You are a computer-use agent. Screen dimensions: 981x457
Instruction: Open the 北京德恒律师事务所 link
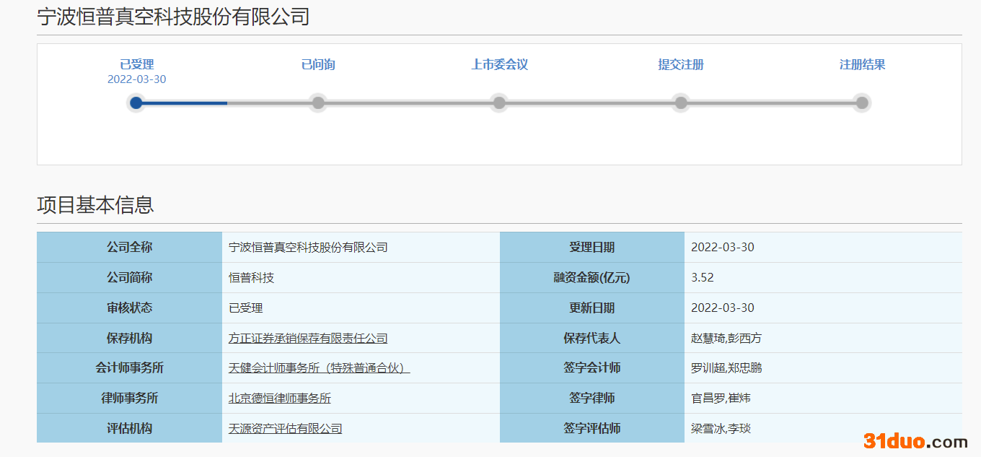(280, 399)
